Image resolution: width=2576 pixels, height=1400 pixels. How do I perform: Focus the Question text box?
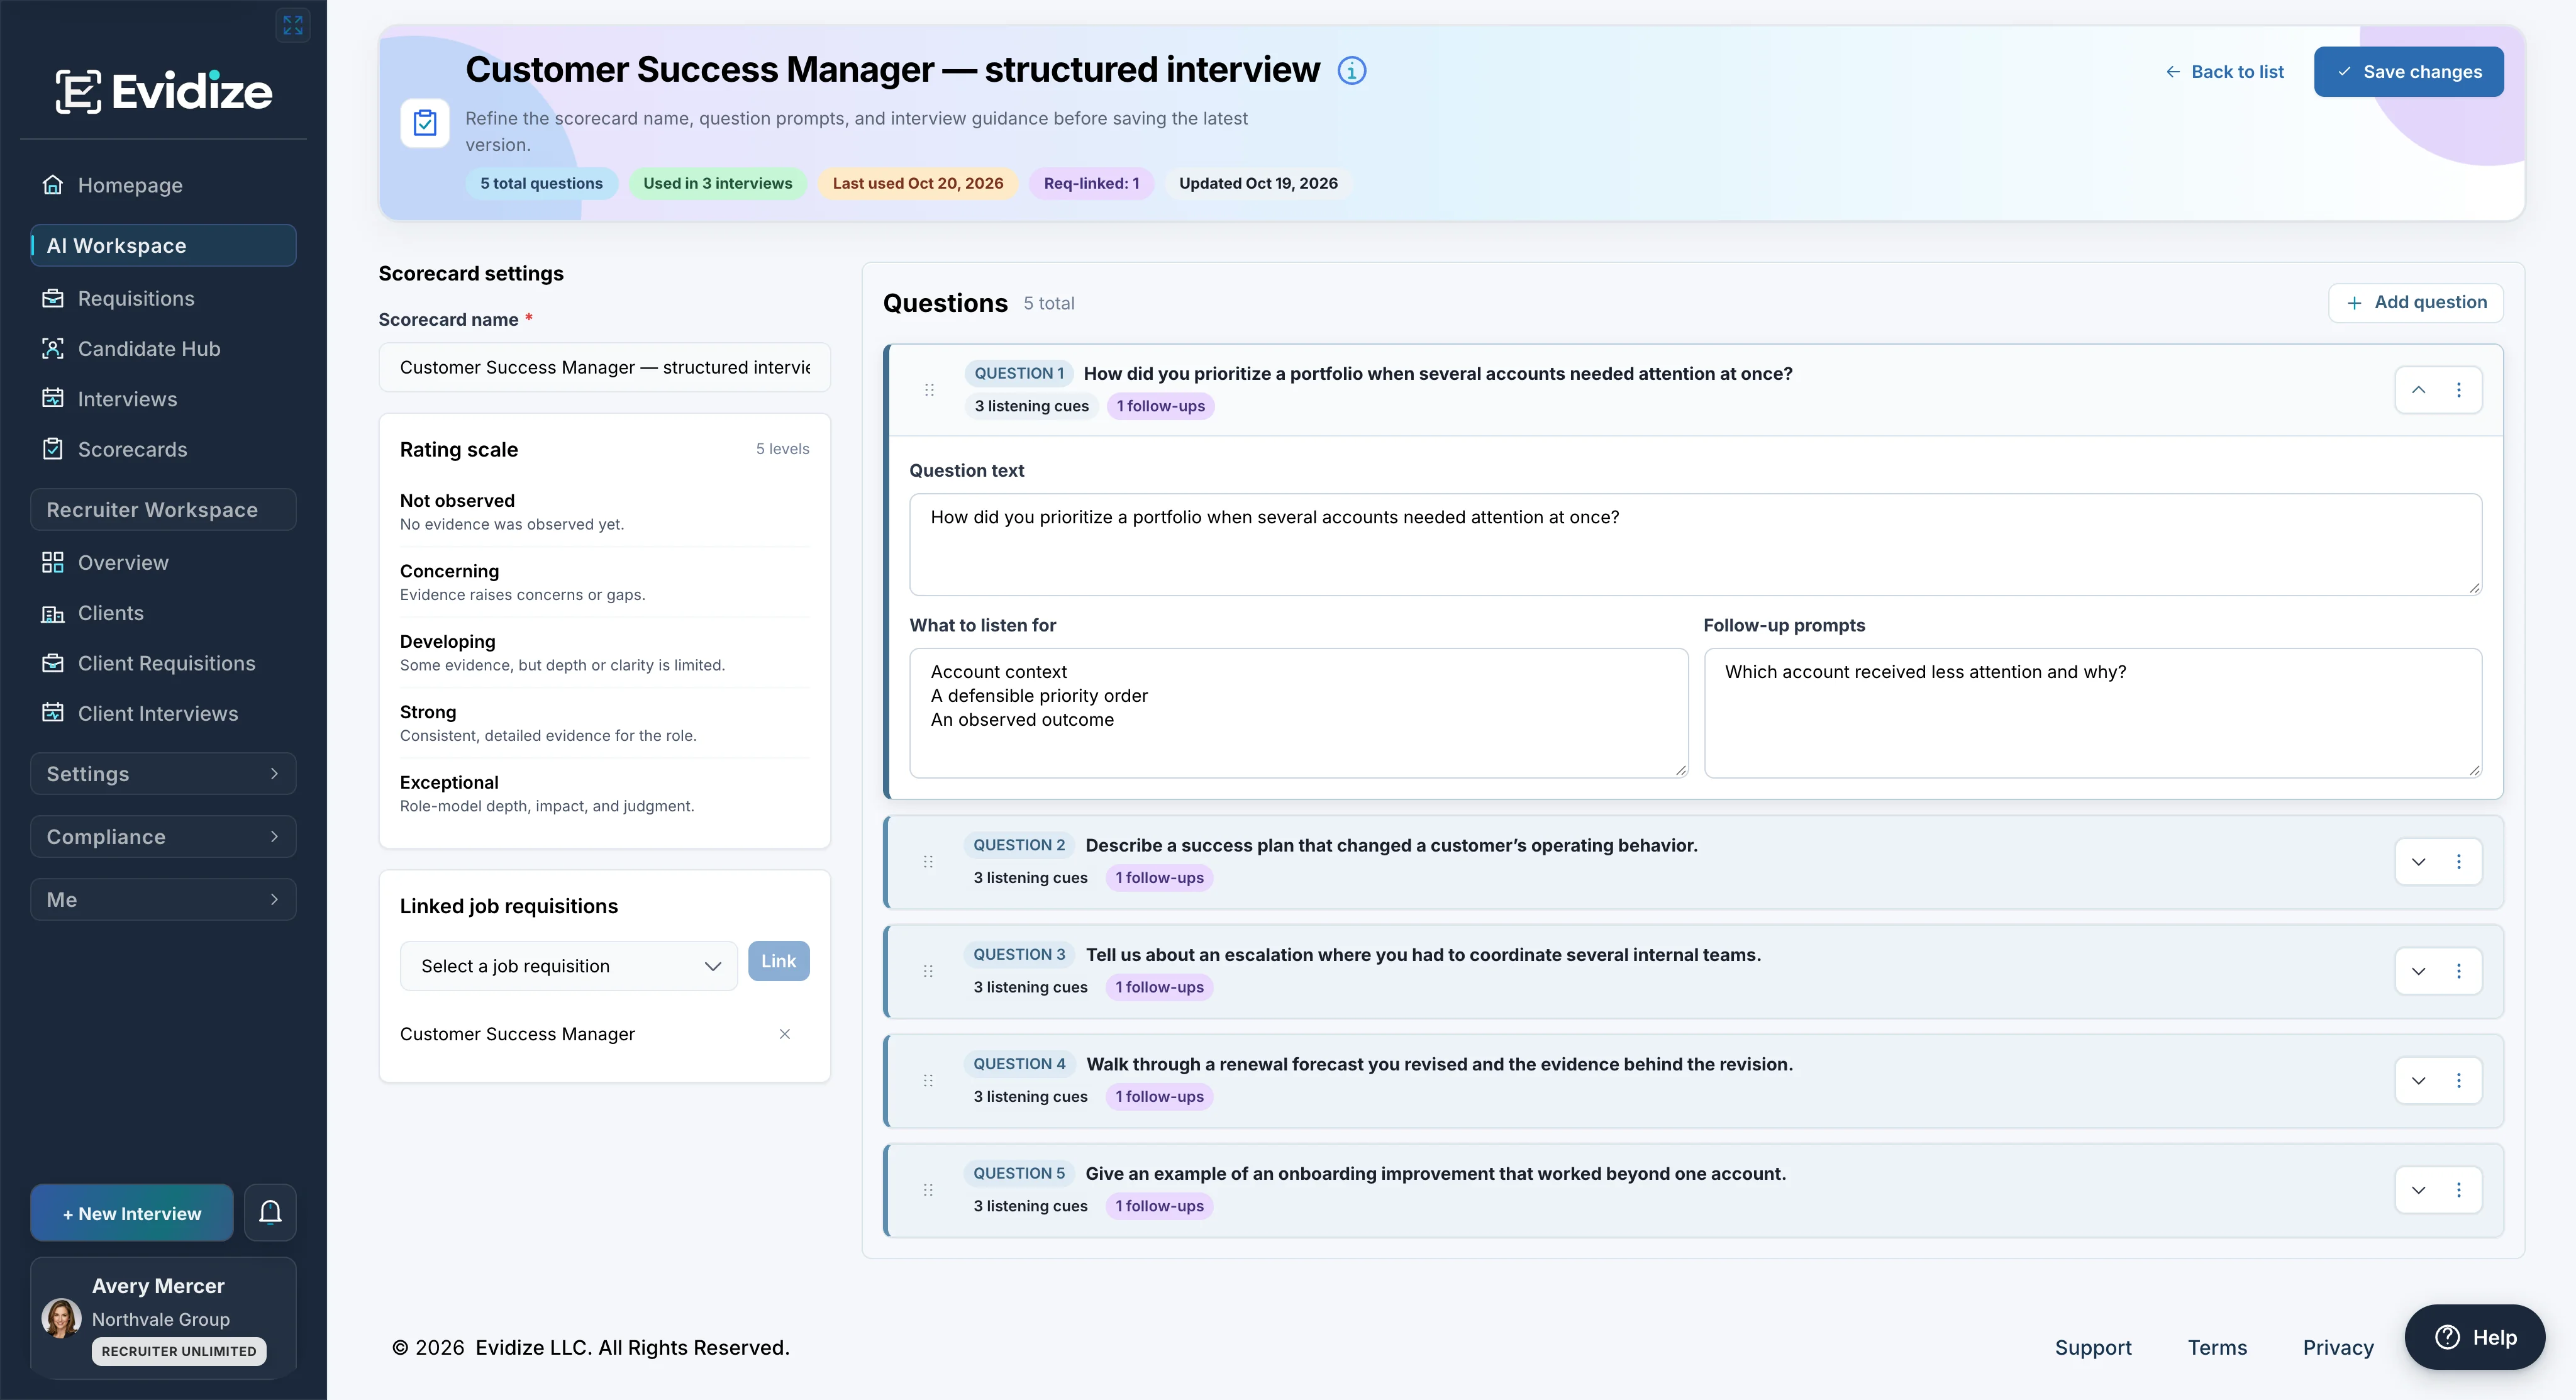point(1695,544)
